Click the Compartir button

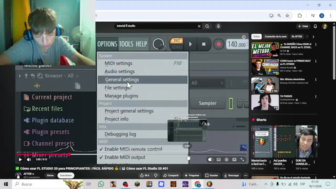pyautogui.click(x=171, y=175)
